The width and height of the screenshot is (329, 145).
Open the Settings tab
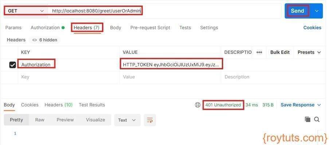(209, 28)
